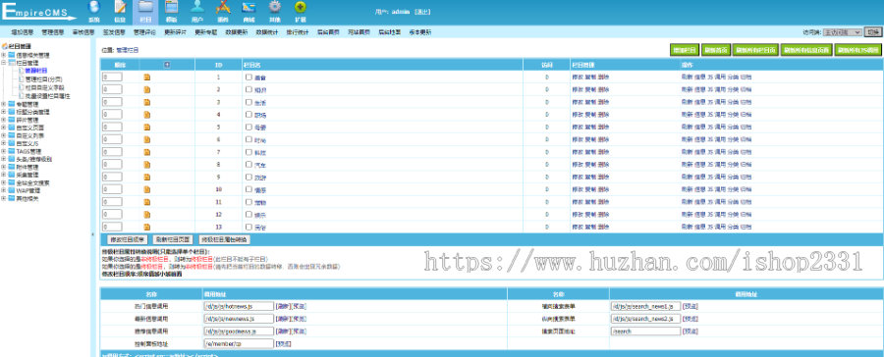Tick the checkbox in the ID 7 row
The height and width of the screenshot is (357, 884).
pyautogui.click(x=249, y=152)
